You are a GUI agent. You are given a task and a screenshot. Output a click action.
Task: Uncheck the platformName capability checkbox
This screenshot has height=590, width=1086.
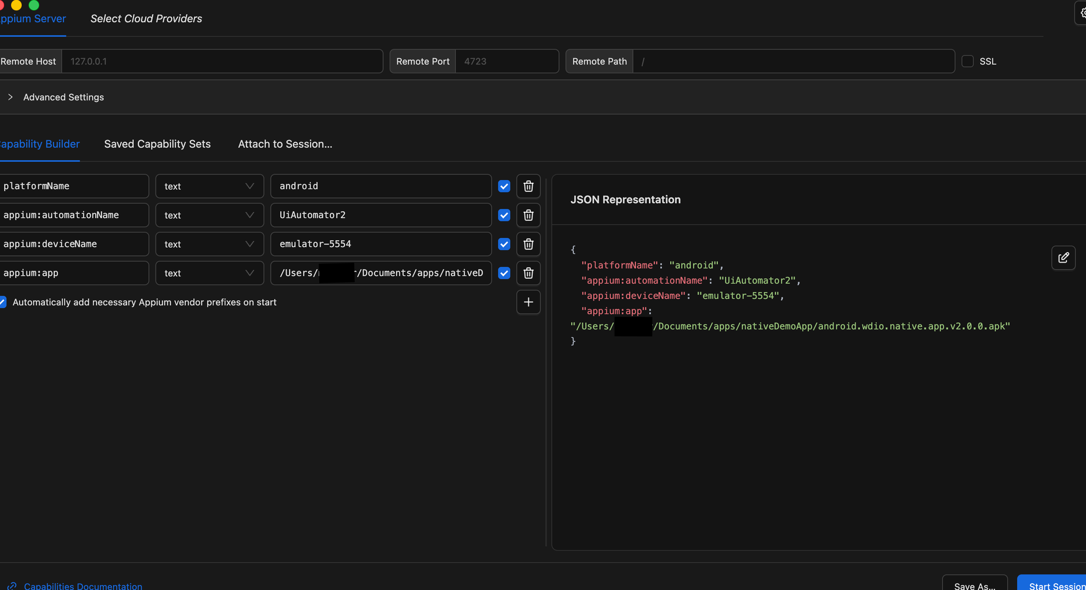click(x=504, y=186)
